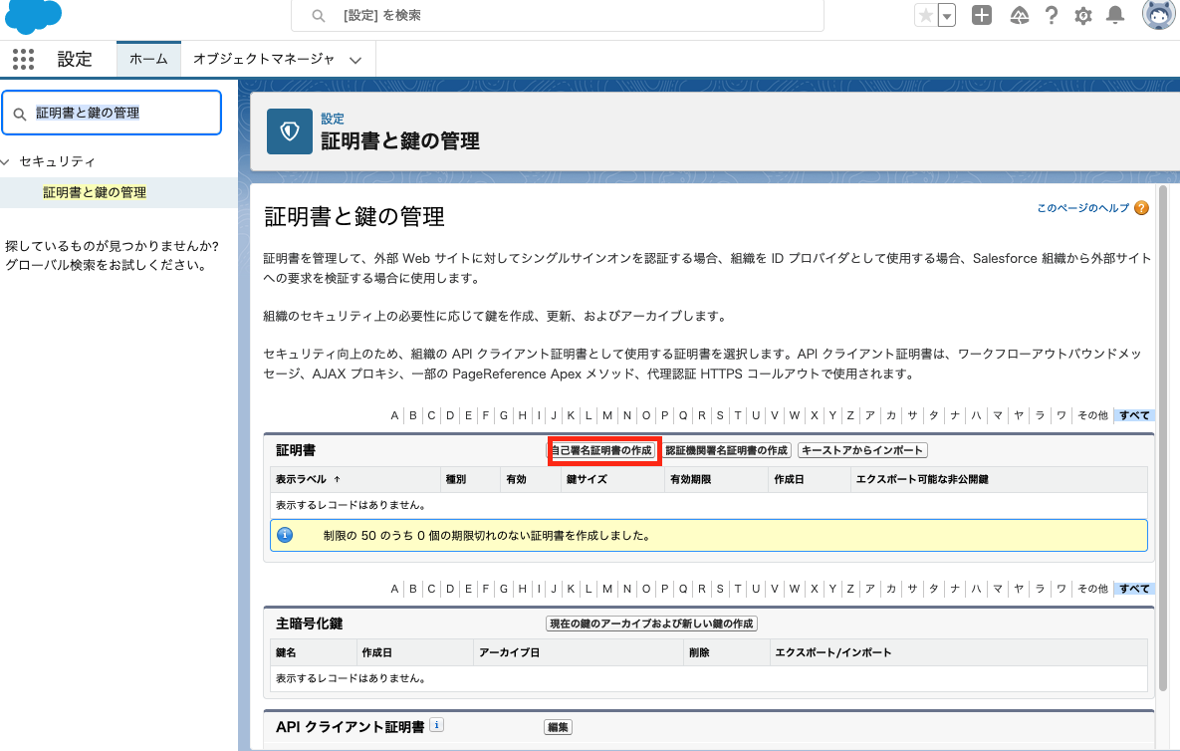1180x751 pixels.
Task: Click the キーストアからインポート button
Action: pos(862,449)
